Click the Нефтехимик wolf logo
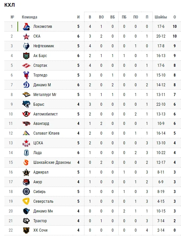 coord(26,46)
